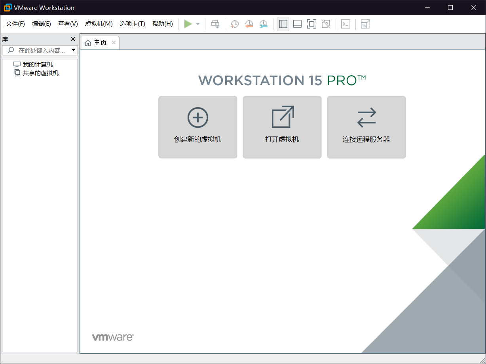The height and width of the screenshot is (364, 486).
Task: Open the 帮助(H) menu
Action: pyautogui.click(x=163, y=24)
